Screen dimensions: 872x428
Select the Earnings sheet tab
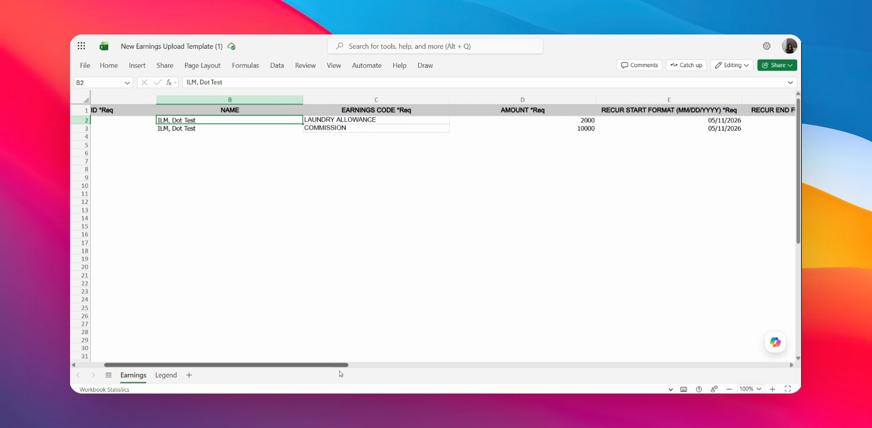coord(133,375)
